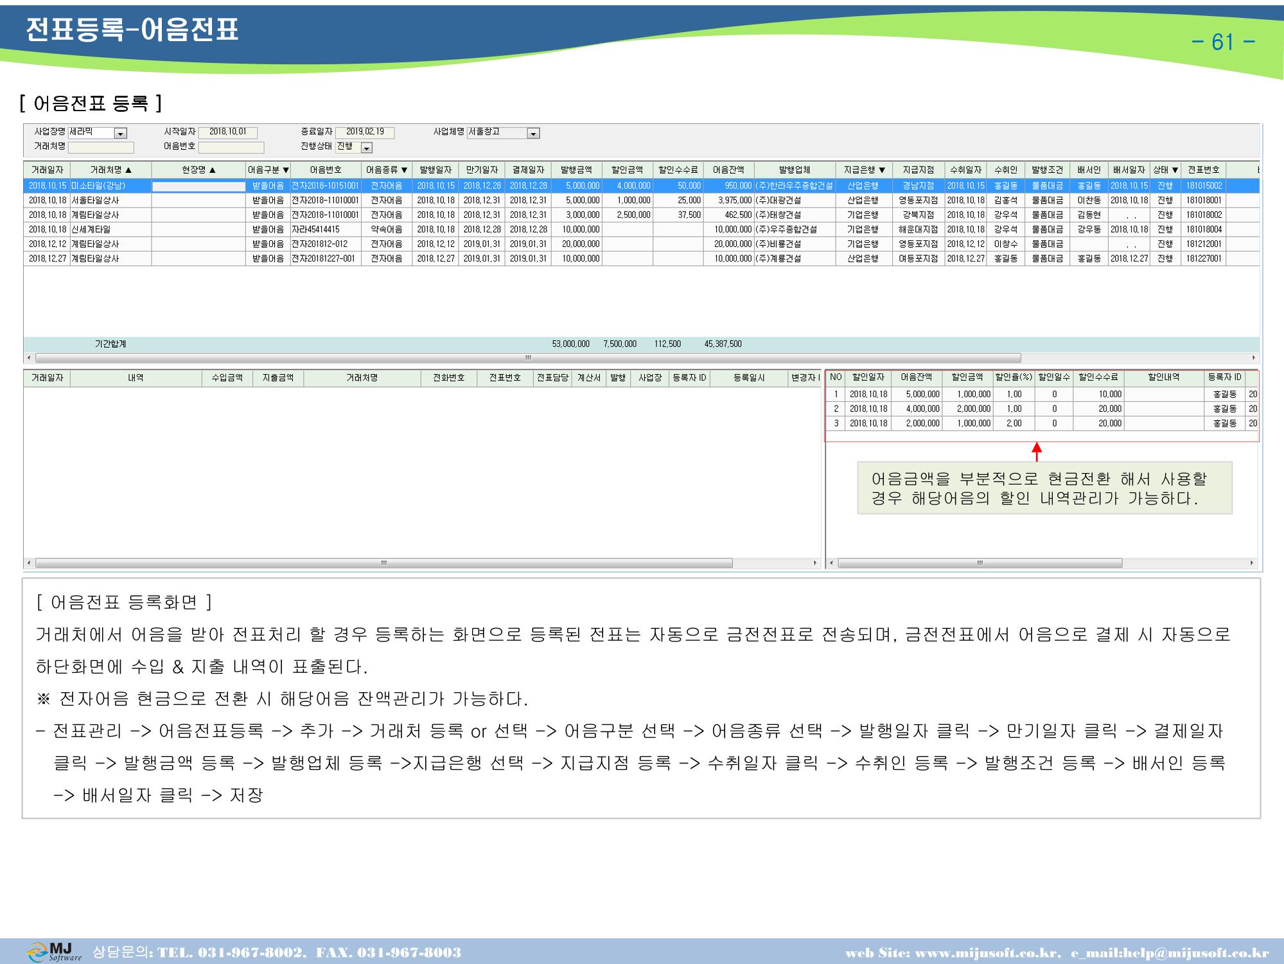Click the 수취인 column header
Screen dimensions: 1284x964
1005,170
